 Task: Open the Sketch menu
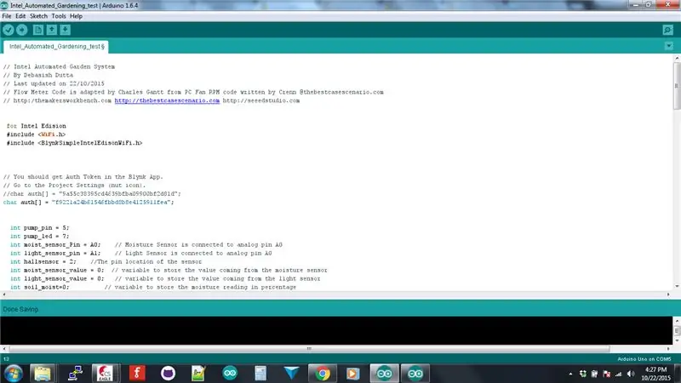38,16
